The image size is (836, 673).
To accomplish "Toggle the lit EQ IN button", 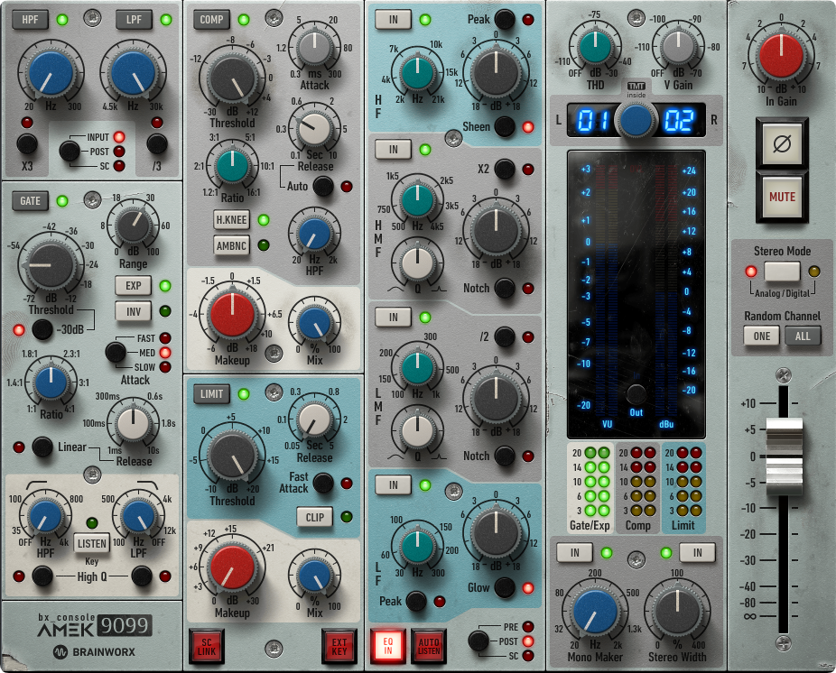I will [x=387, y=646].
